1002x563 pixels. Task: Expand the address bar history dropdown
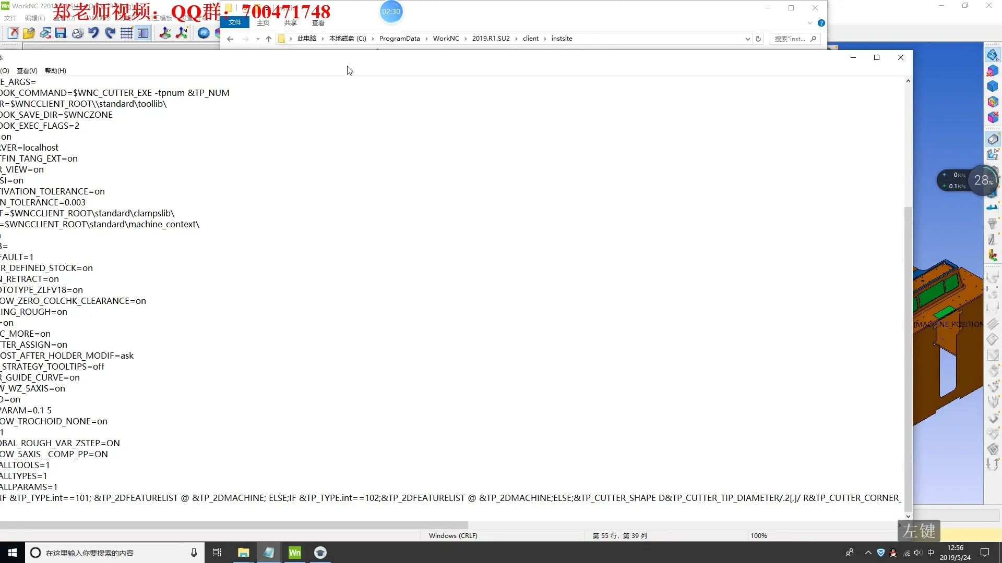(747, 39)
